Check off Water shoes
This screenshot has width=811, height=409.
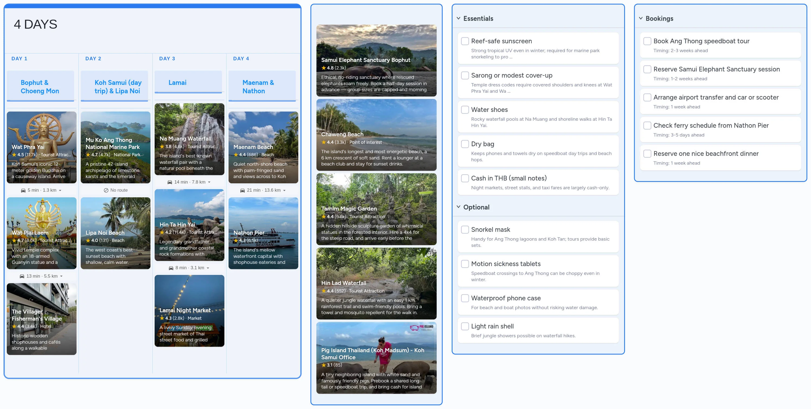[x=465, y=110]
